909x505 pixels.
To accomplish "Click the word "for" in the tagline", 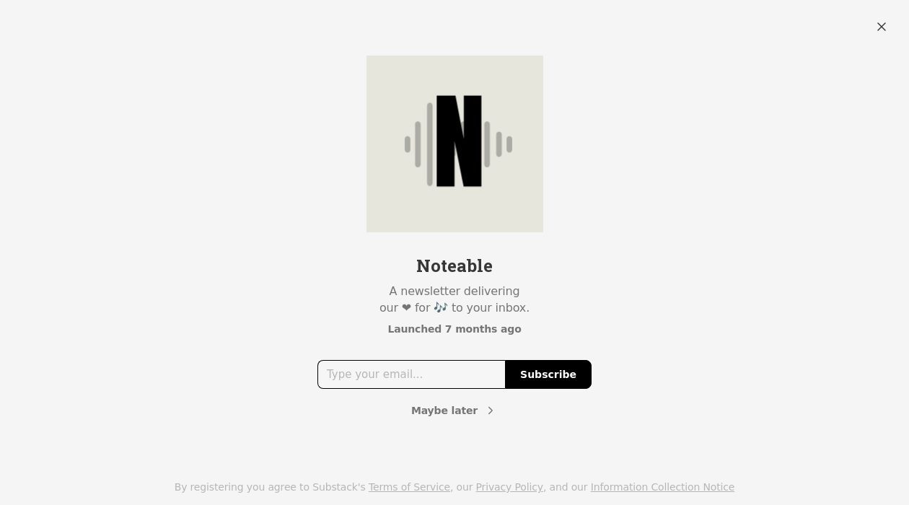I will [x=423, y=308].
